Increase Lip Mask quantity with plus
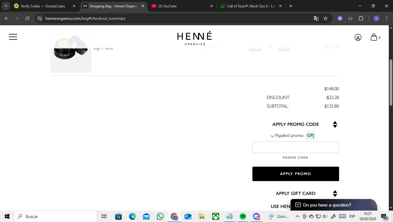The image size is (393, 222). pyautogui.click(x=284, y=47)
